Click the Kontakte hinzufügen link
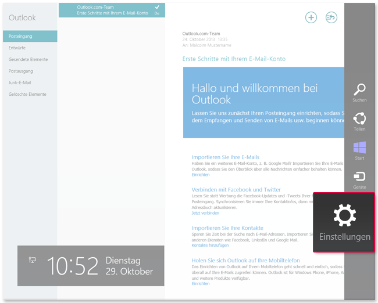The image size is (378, 303). coord(209,246)
